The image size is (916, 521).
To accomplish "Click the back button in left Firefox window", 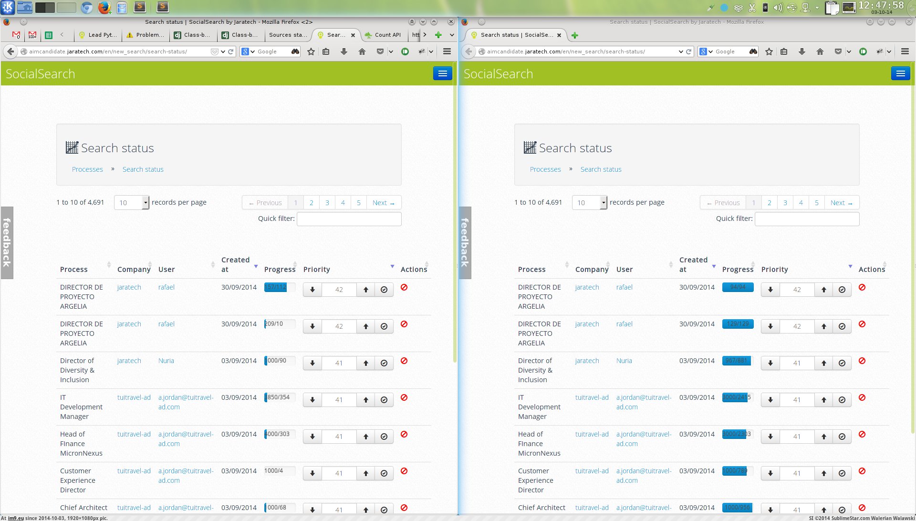I will (x=10, y=52).
